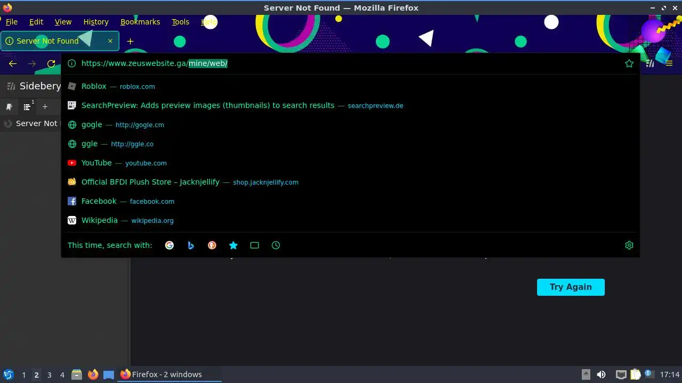The width and height of the screenshot is (682, 383).
Task: Search in History this time
Action: click(x=276, y=245)
